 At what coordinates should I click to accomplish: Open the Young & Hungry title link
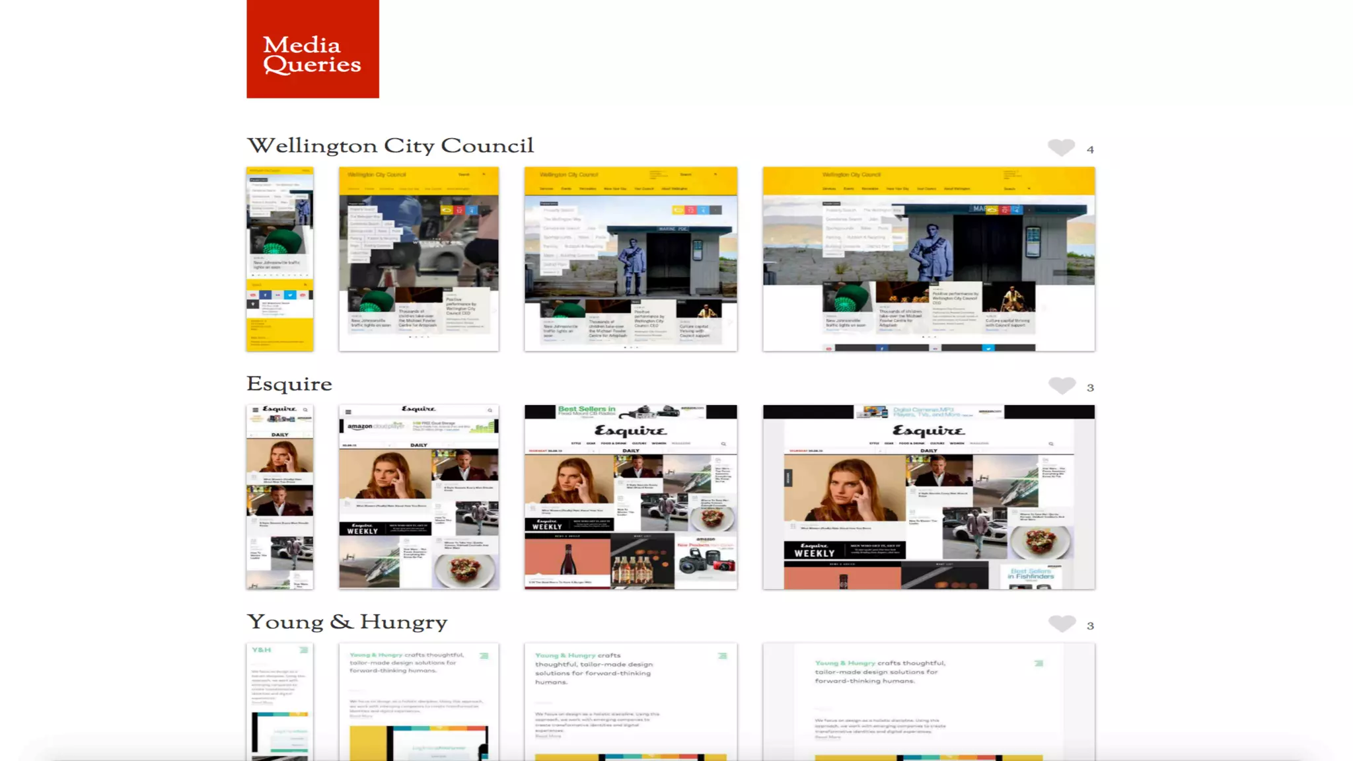pos(347,622)
